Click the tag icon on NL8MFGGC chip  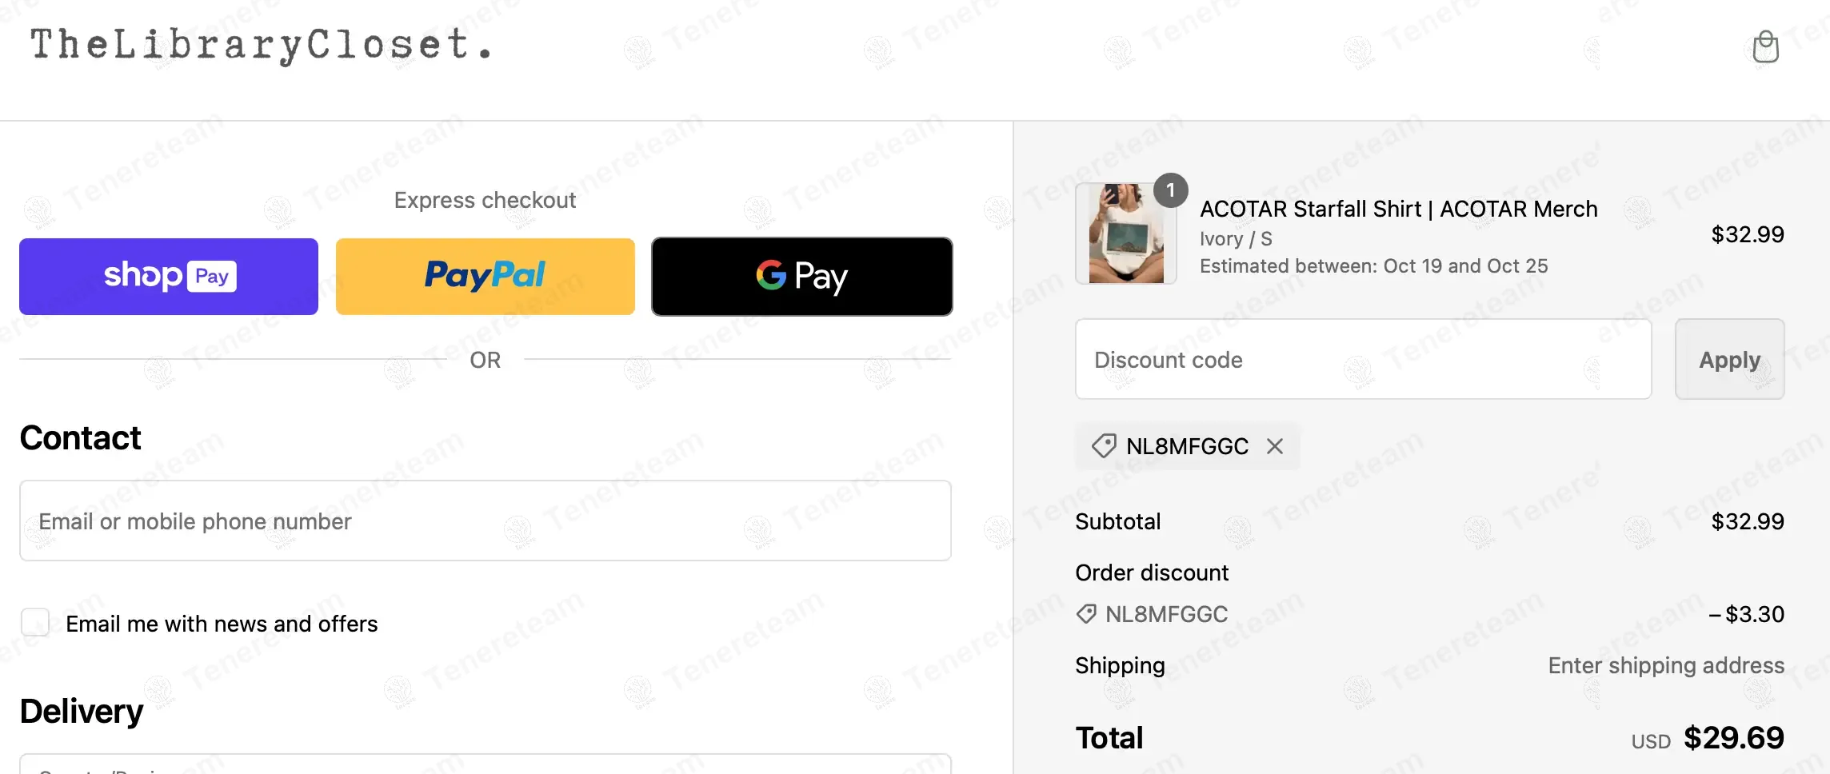tap(1104, 446)
